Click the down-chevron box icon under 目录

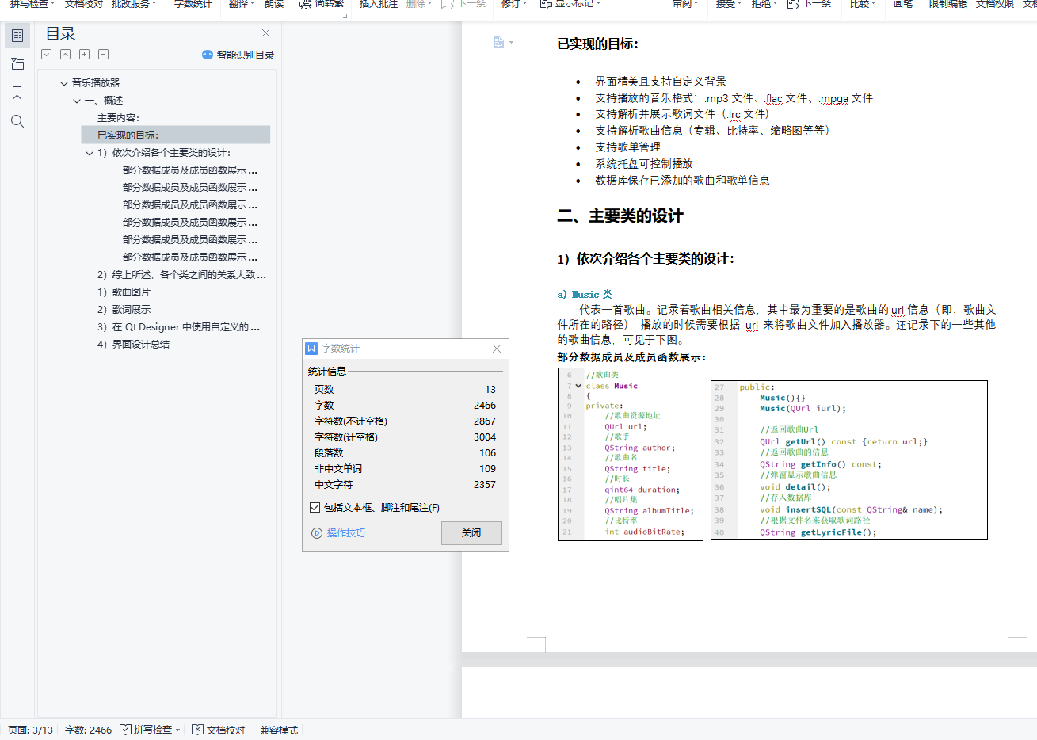[47, 55]
